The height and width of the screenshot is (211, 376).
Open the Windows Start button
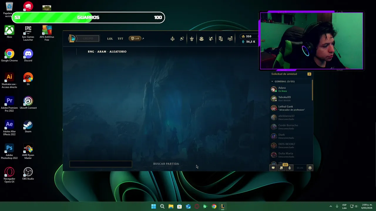pyautogui.click(x=154, y=206)
